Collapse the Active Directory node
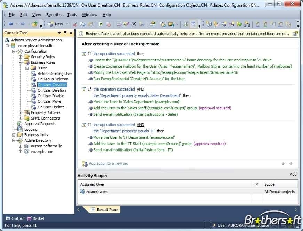303x231 pixels. (14, 141)
